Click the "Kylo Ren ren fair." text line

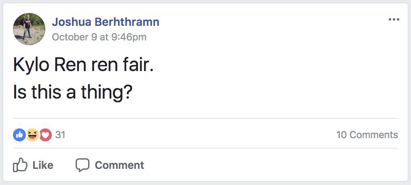(83, 65)
